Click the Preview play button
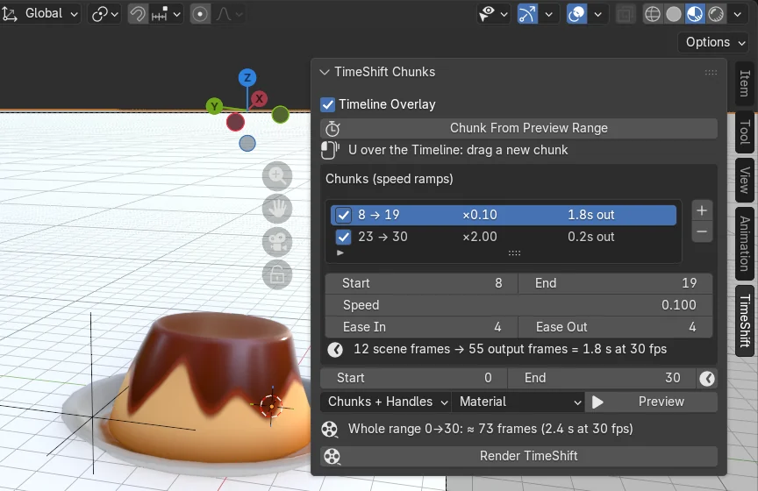 (651, 402)
